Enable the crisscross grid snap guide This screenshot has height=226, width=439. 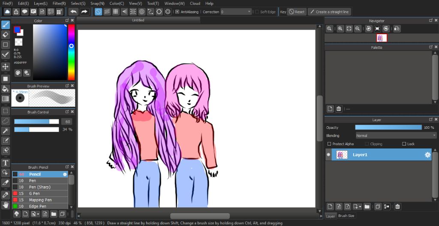[116, 12]
